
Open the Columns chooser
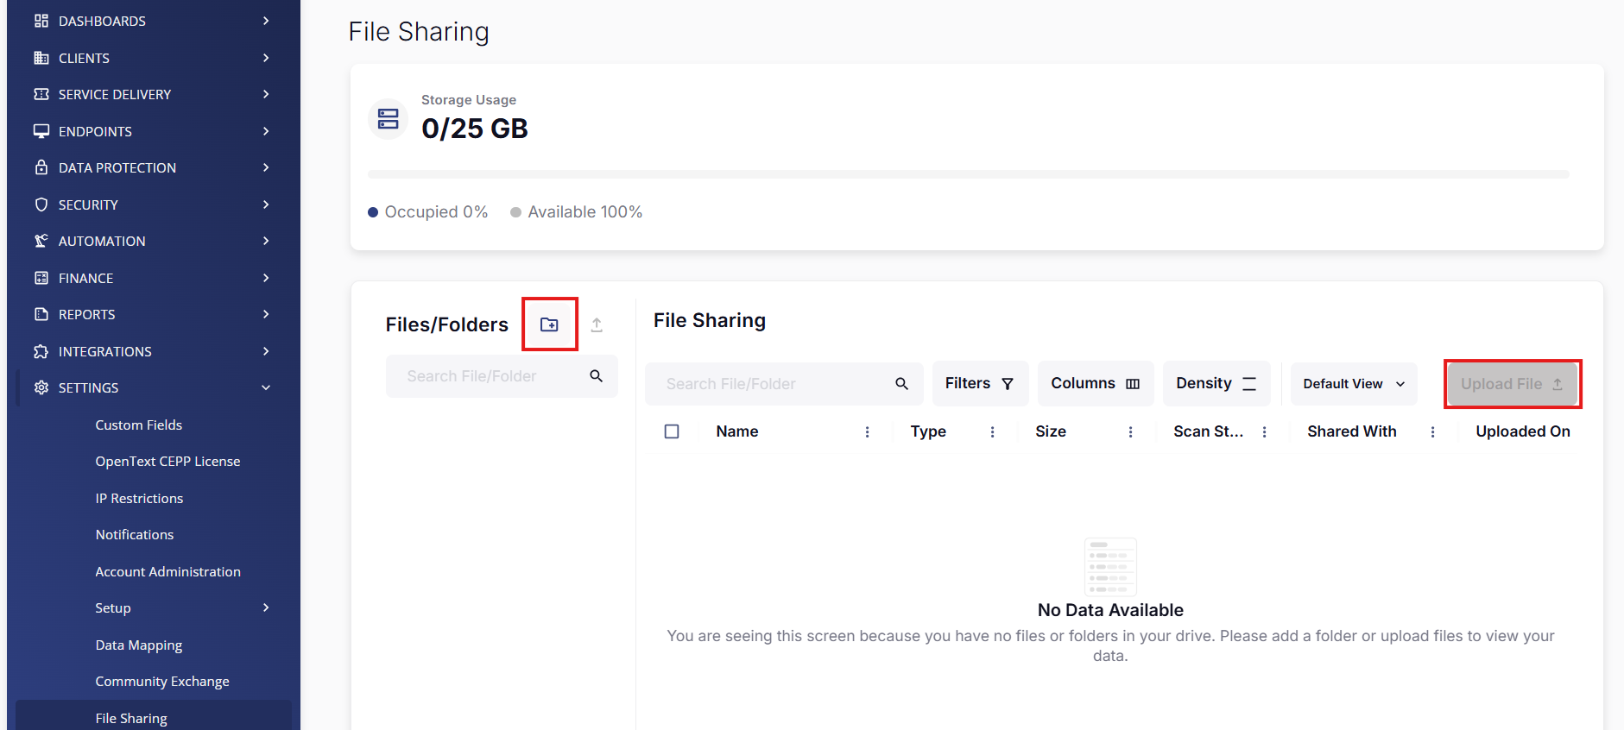click(x=1096, y=383)
